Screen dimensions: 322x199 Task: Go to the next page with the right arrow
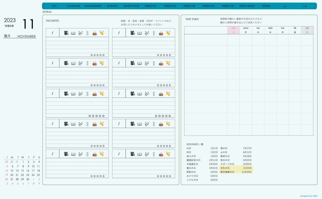point(305,6)
